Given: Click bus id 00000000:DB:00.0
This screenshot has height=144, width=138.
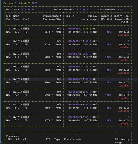Looking at the screenshot, I should (x=80, y=117).
